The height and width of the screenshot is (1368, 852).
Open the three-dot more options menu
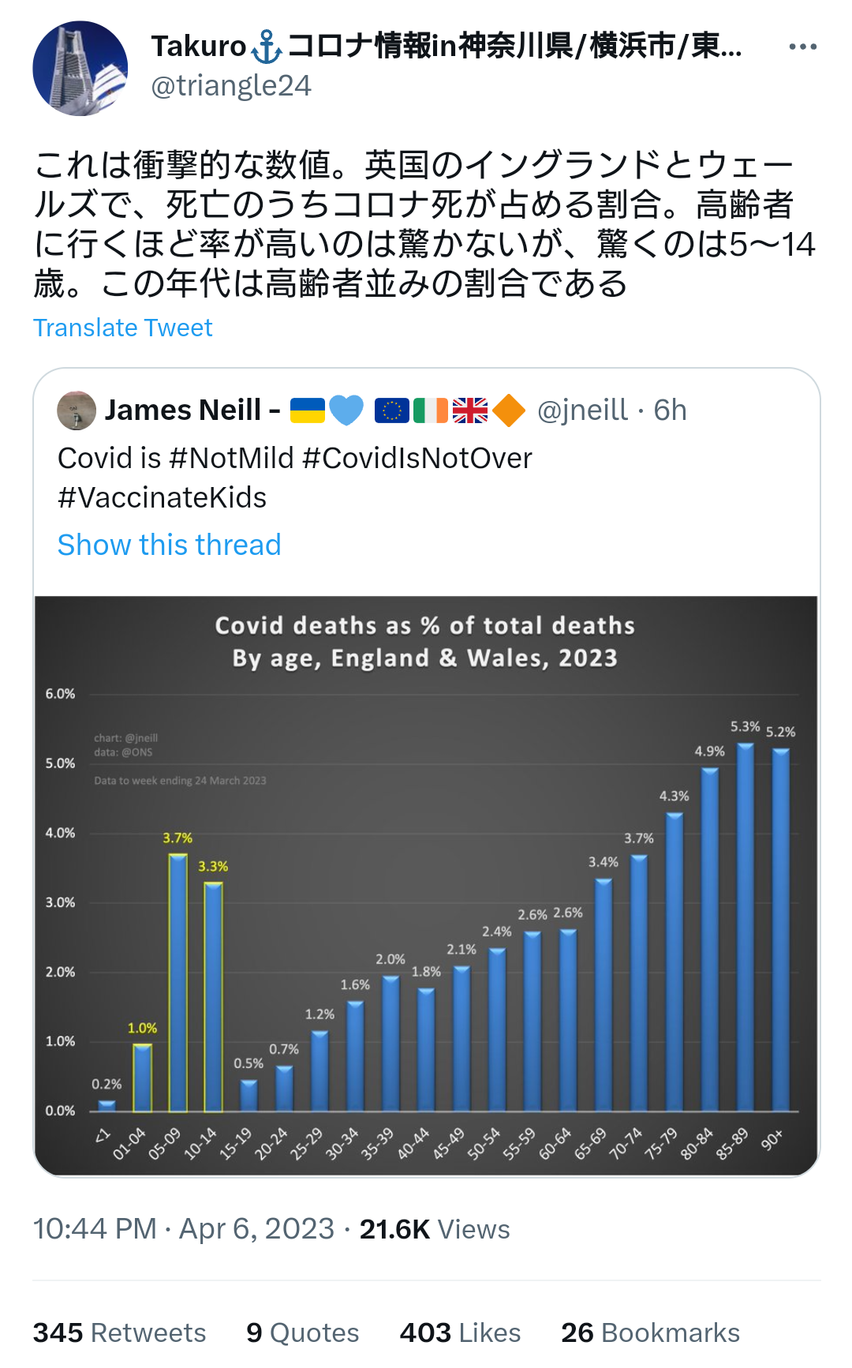[802, 47]
